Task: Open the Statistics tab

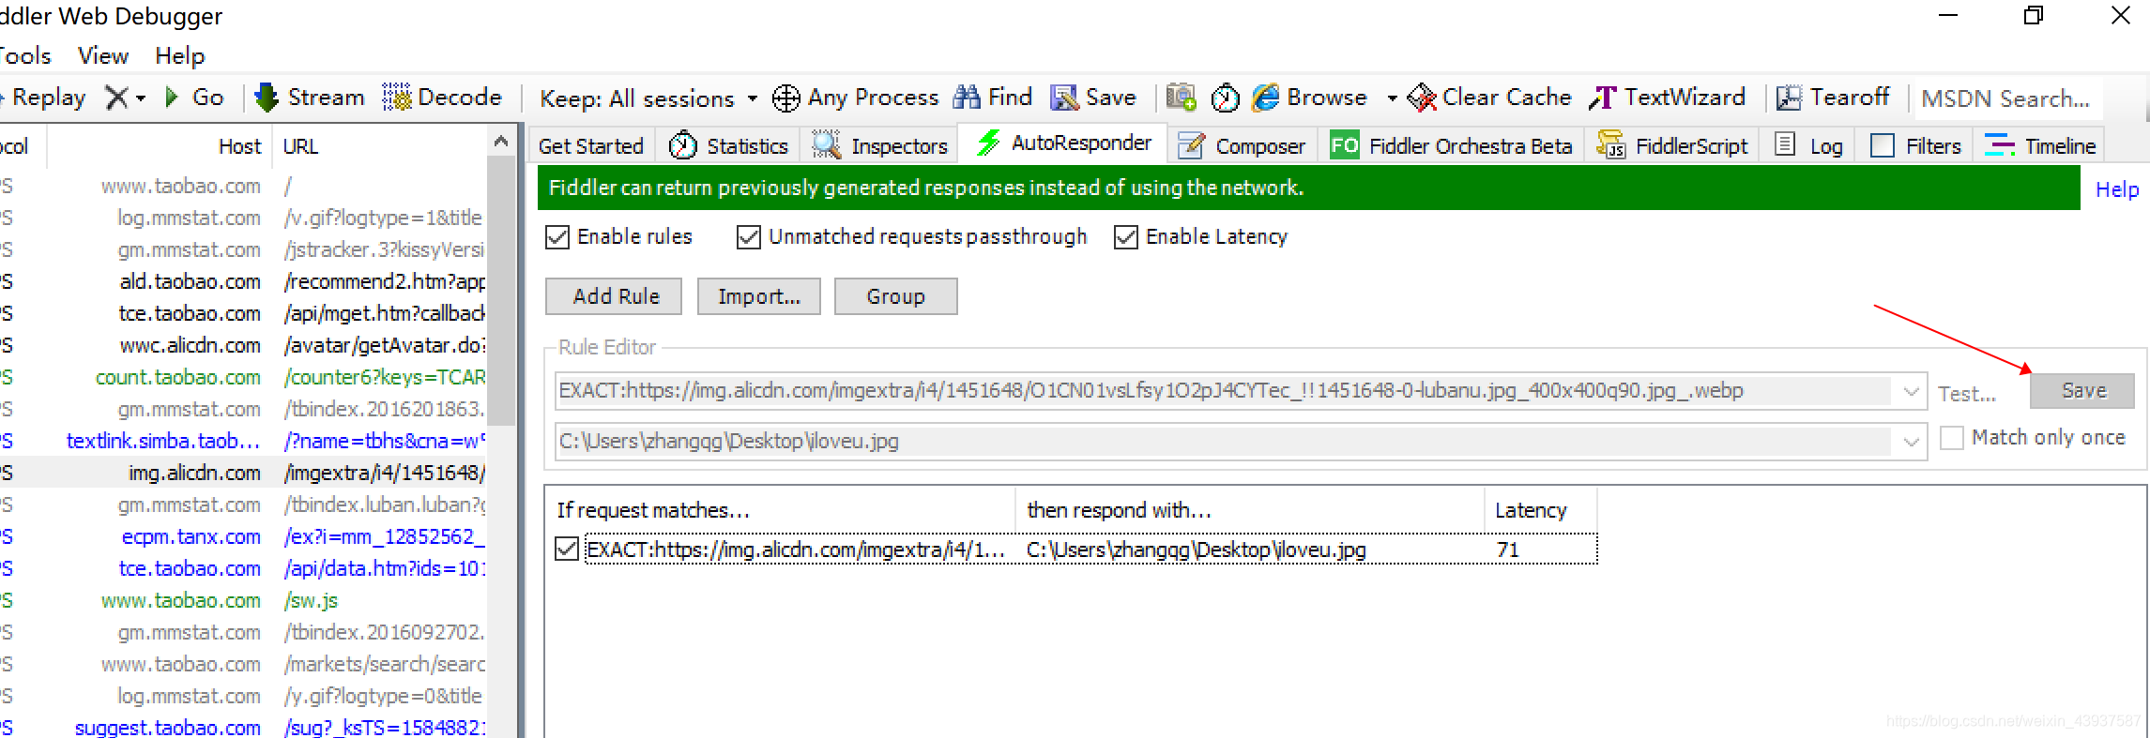Action: [728, 146]
